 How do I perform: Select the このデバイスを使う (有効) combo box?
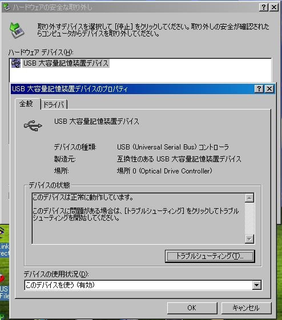(143, 285)
